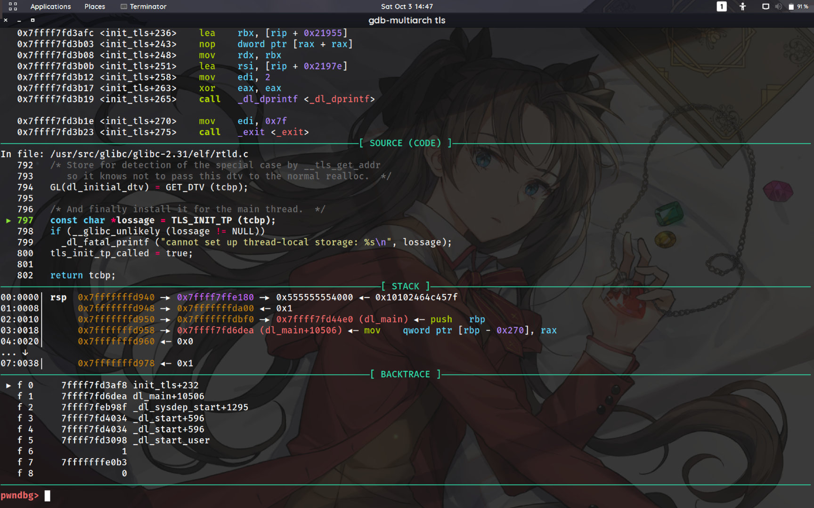Open the Terminator app menu

point(143,7)
